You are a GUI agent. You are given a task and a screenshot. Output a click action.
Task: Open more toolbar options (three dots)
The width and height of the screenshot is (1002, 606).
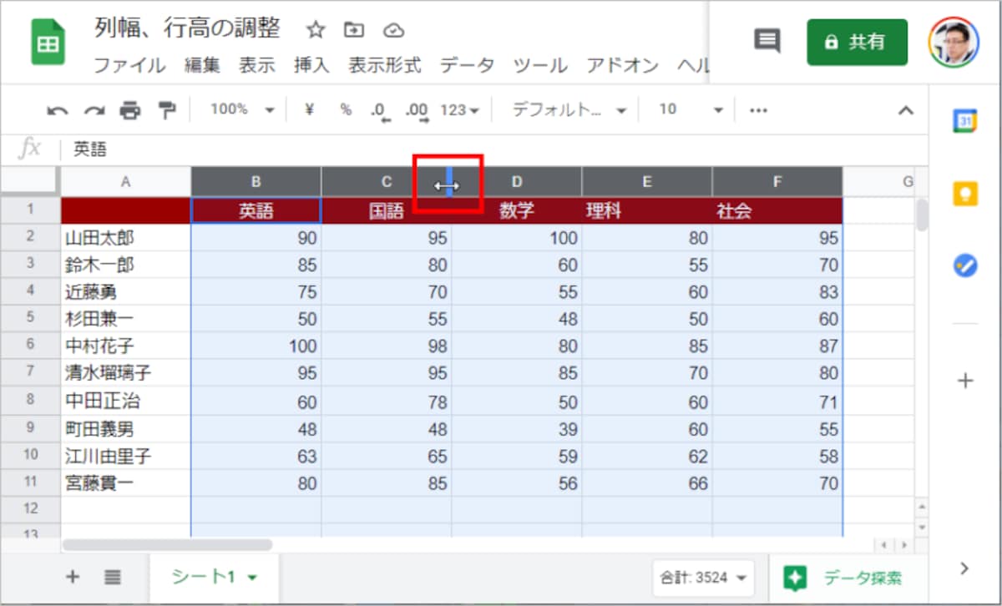tap(758, 110)
